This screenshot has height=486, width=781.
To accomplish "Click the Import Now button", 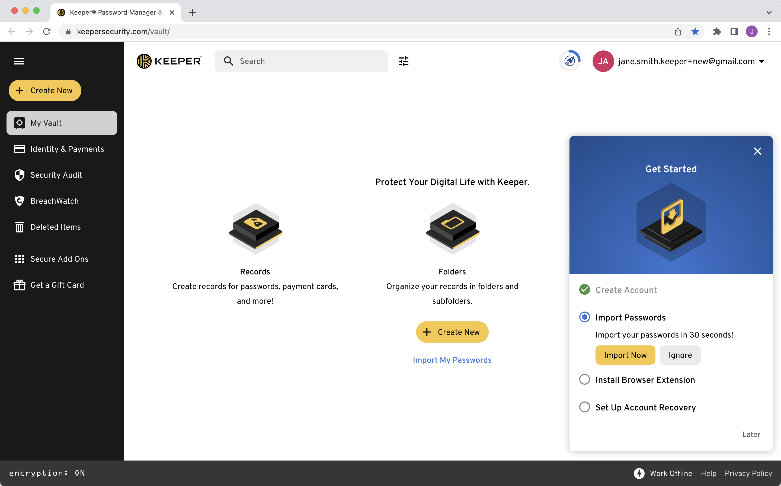I will (x=625, y=355).
